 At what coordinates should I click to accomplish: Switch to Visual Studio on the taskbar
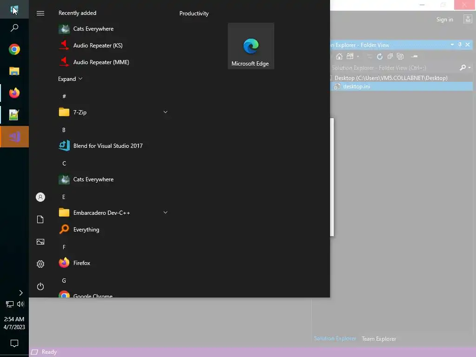coord(14,137)
